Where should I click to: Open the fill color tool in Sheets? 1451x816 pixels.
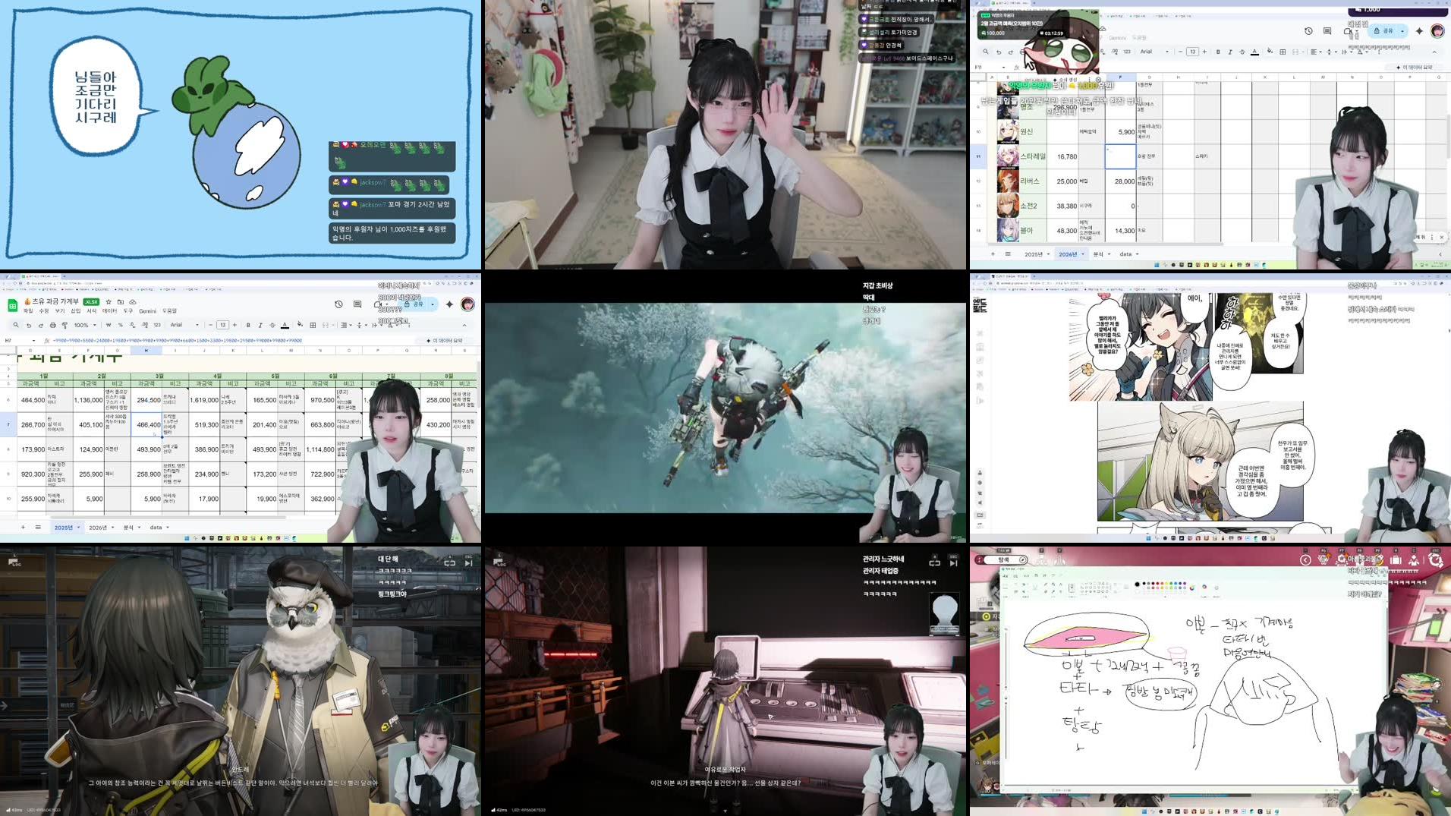pos(301,325)
